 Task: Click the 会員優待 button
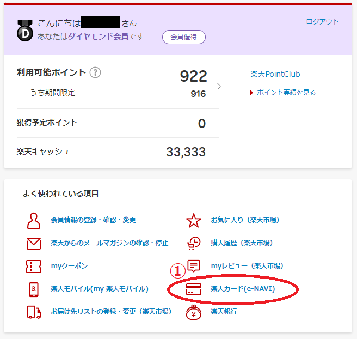click(184, 37)
